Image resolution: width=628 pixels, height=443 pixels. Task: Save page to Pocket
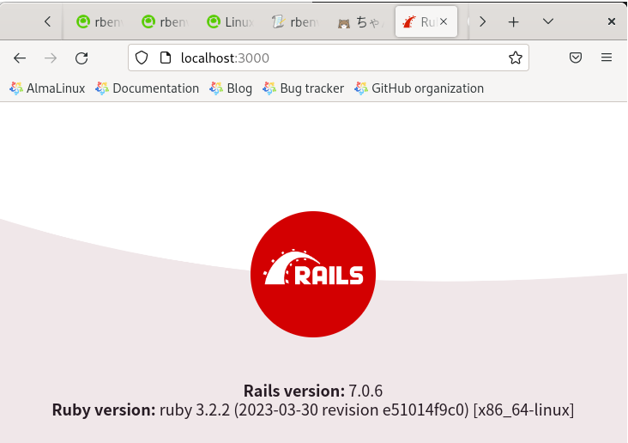(x=576, y=58)
